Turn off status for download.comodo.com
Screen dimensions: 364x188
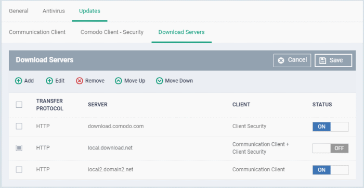coord(330,127)
